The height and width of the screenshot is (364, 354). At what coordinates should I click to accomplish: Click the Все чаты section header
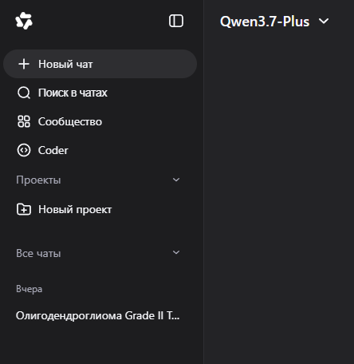(x=38, y=253)
